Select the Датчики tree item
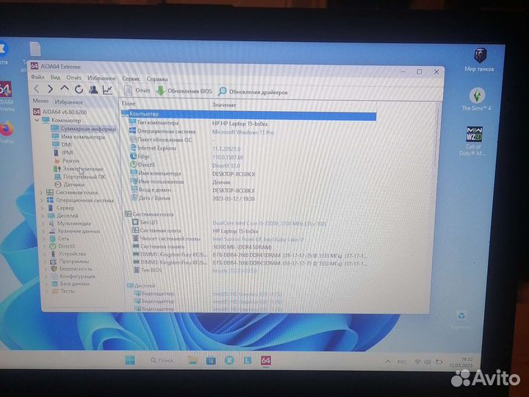Image resolution: width=529 pixels, height=397 pixels. pos(70,185)
